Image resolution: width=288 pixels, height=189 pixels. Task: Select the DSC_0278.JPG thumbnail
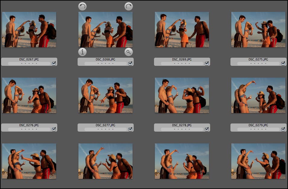[x=182, y=95]
